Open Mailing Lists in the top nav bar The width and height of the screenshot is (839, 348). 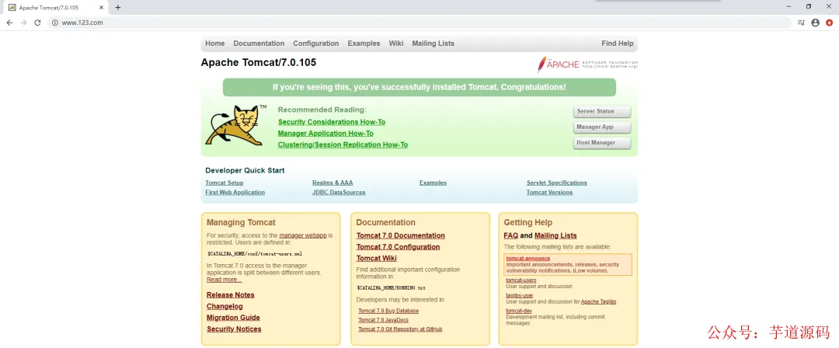coord(433,43)
